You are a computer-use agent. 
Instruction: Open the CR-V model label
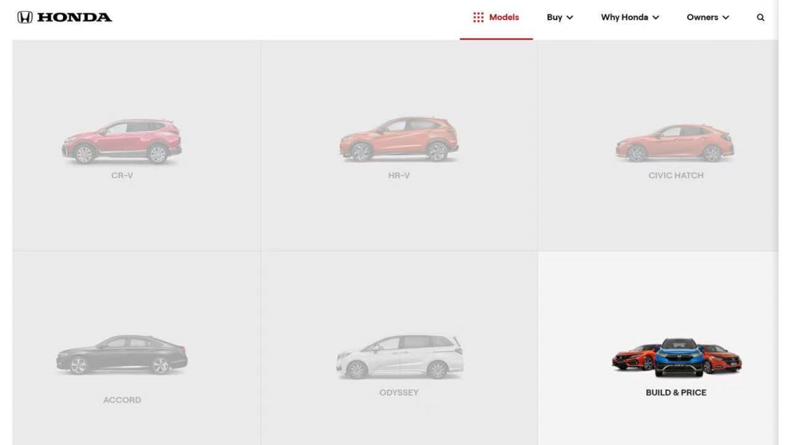tap(122, 176)
